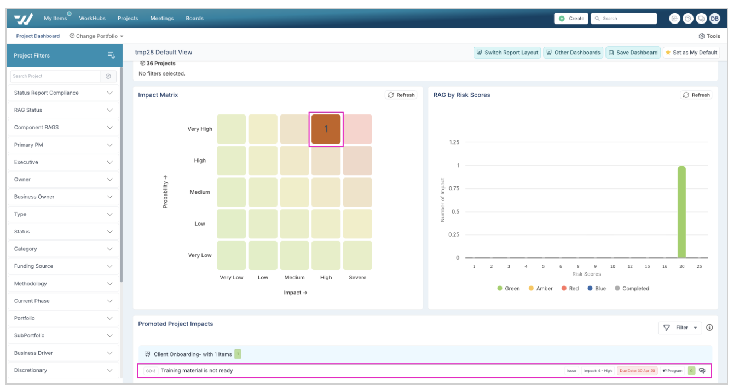Click Impact: 4 - High tag
Image resolution: width=739 pixels, height=390 pixels.
click(598, 371)
